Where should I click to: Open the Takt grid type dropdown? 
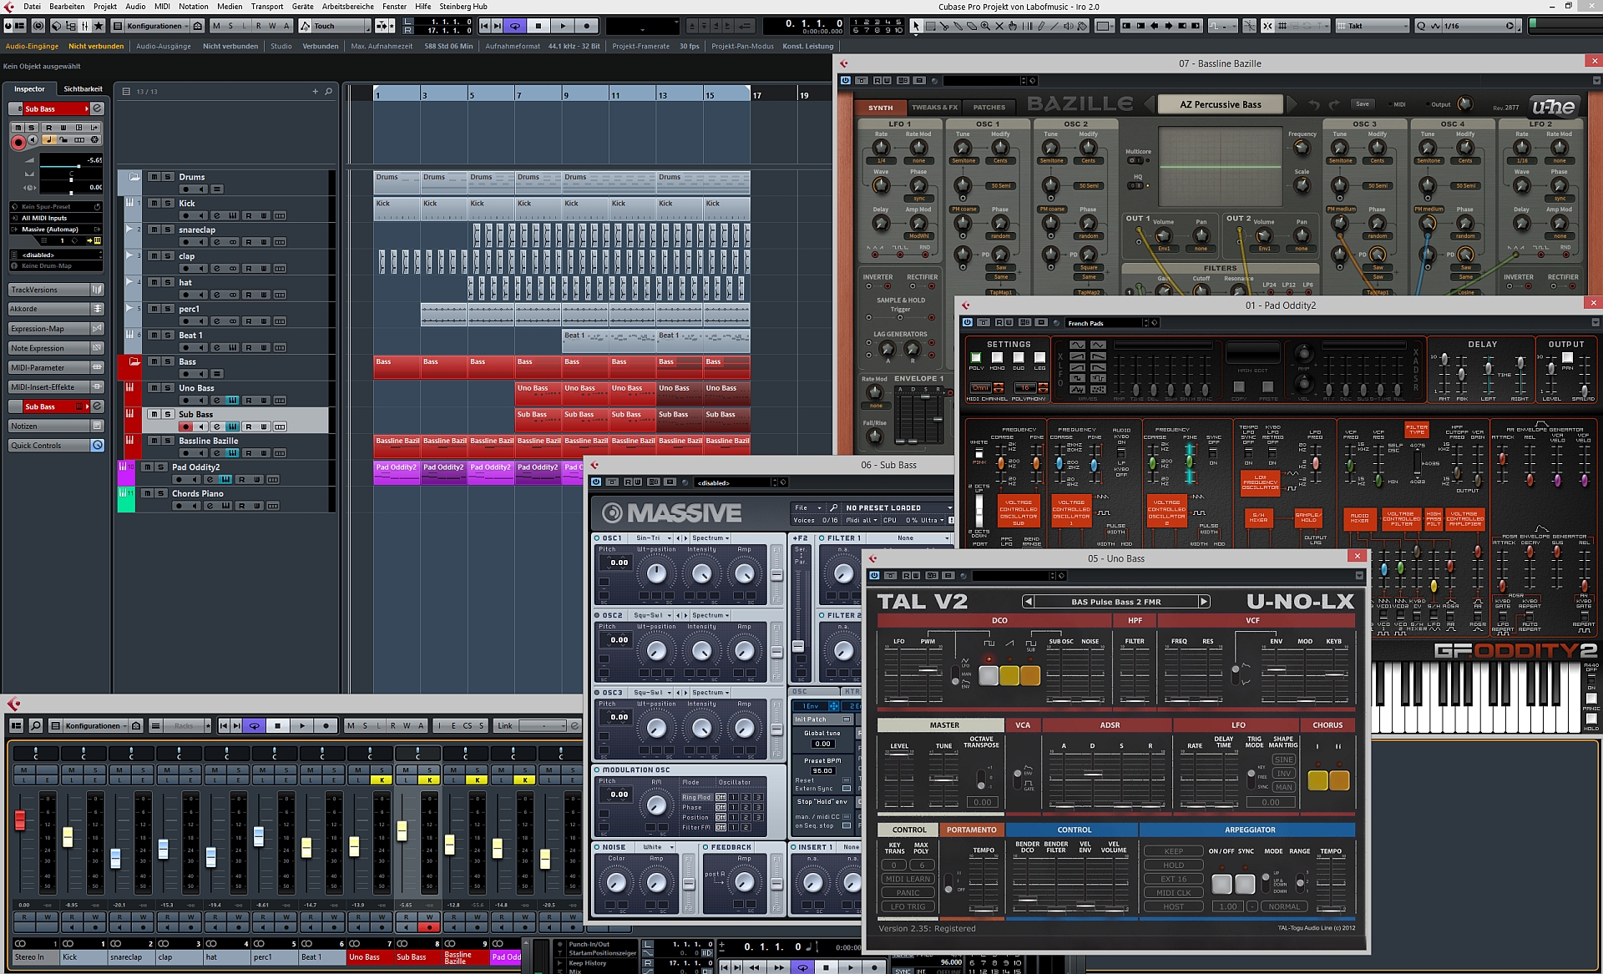coord(1373,26)
